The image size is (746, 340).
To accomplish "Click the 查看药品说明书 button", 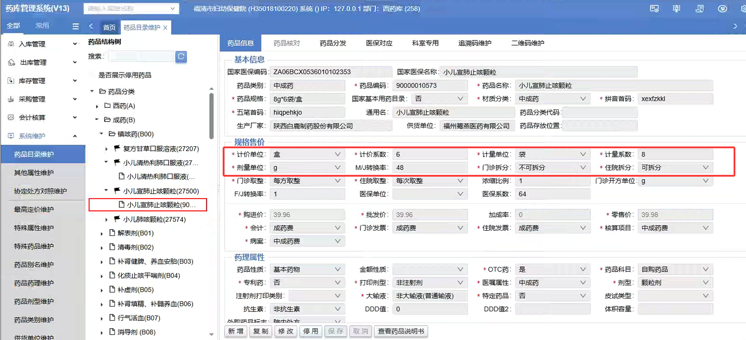I will pos(401,331).
